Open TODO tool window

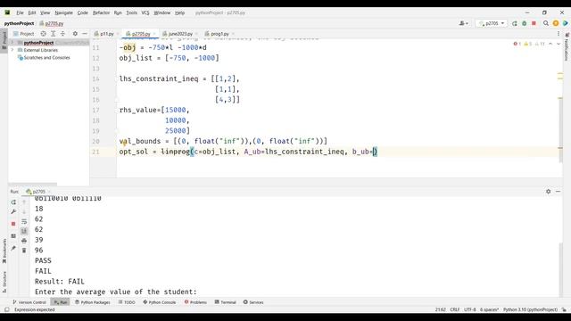click(x=127, y=302)
